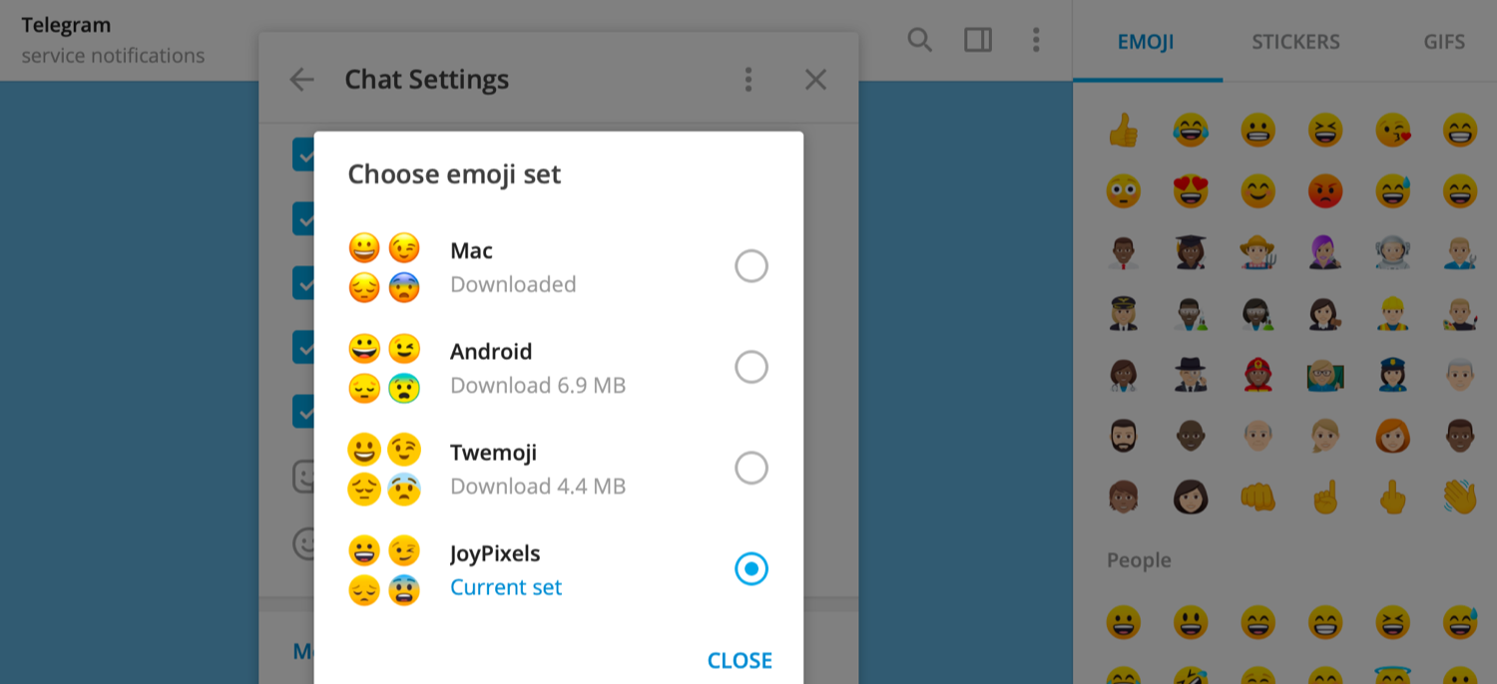The image size is (1497, 684).
Task: Click the Telegram chat title
Action: tap(66, 25)
